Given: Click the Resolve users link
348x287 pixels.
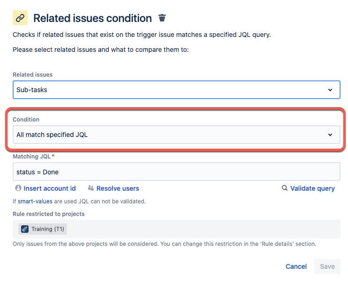Looking at the screenshot, I should (x=118, y=188).
